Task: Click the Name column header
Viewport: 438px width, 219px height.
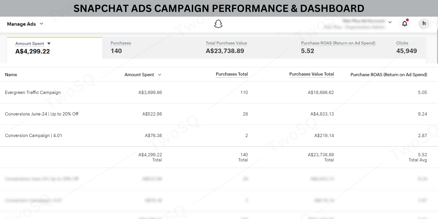Action: coord(11,75)
